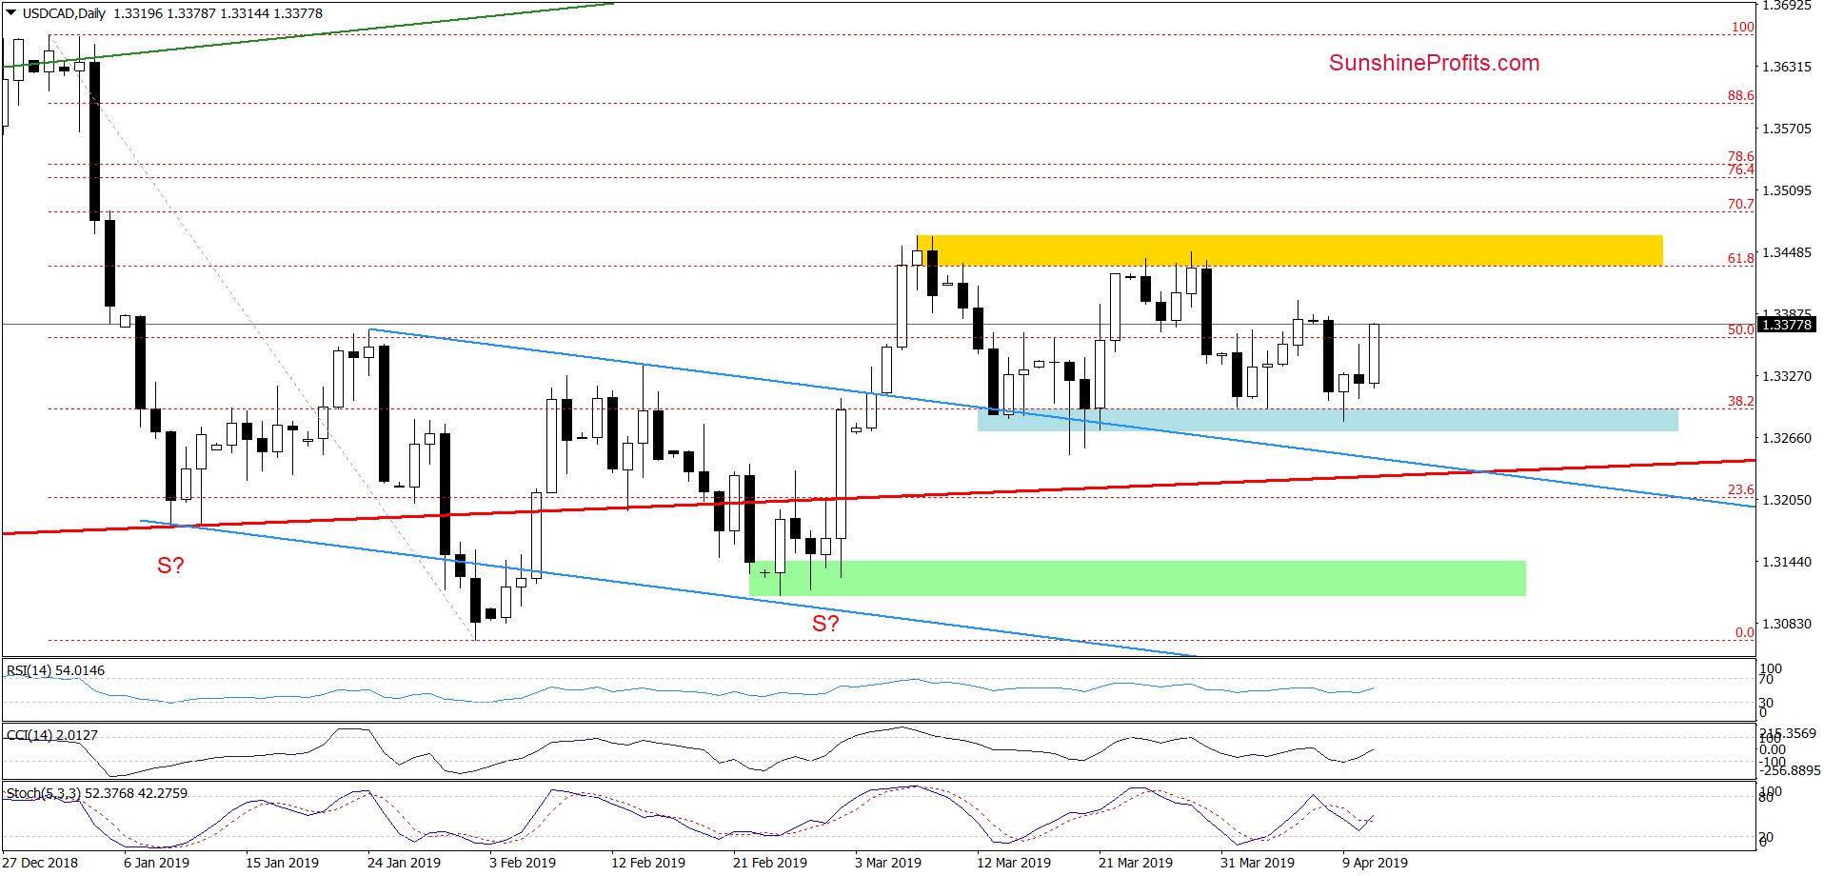Click the 1.32050 price axis label
Image resolution: width=1824 pixels, height=876 pixels.
point(1787,500)
